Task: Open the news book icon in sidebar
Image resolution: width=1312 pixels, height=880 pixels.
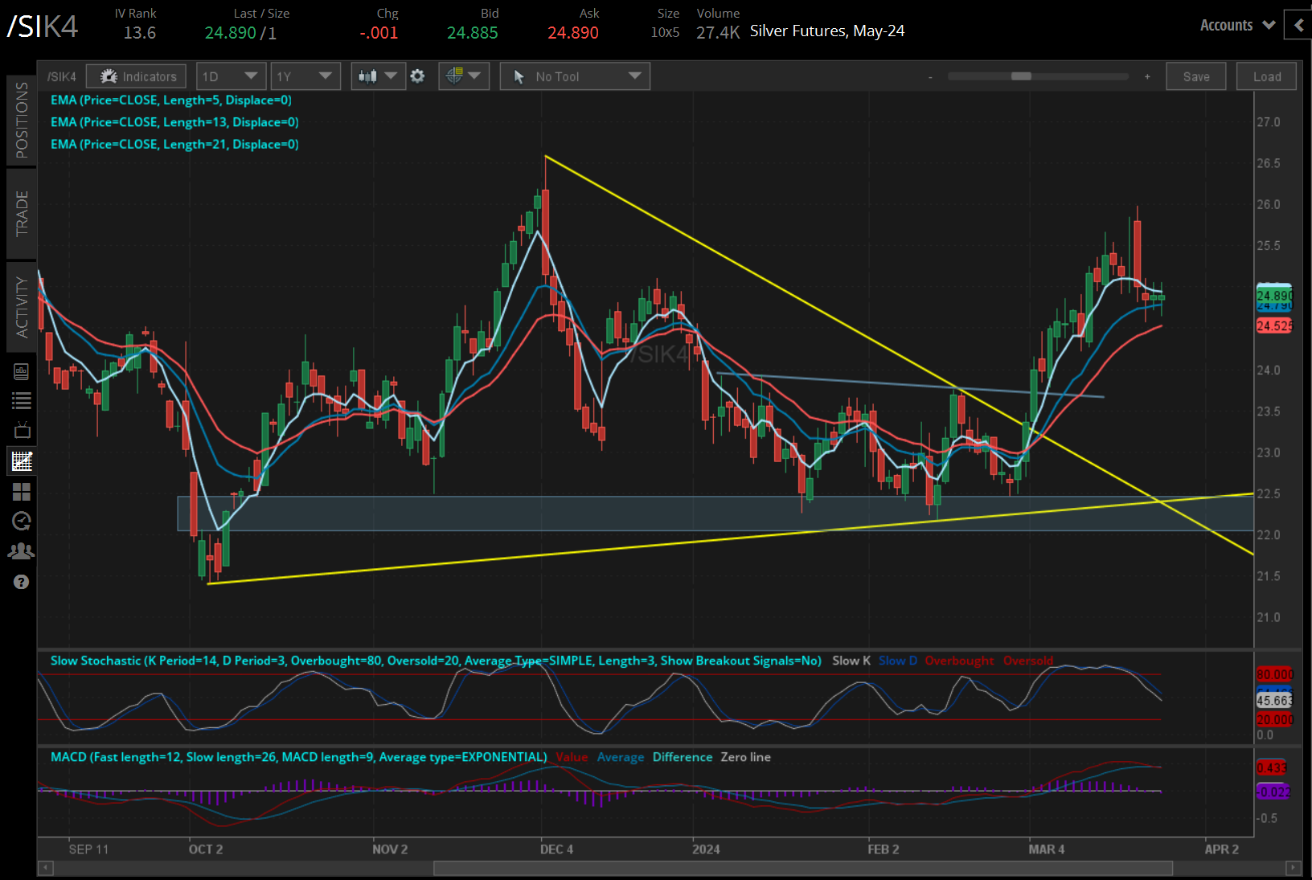Action: pos(22,371)
